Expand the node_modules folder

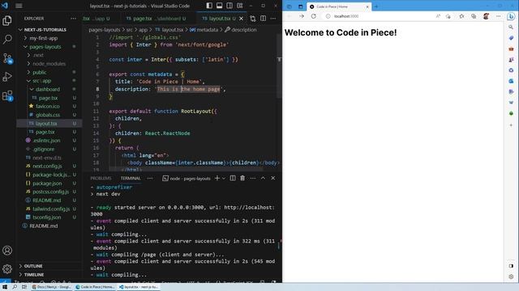49,64
